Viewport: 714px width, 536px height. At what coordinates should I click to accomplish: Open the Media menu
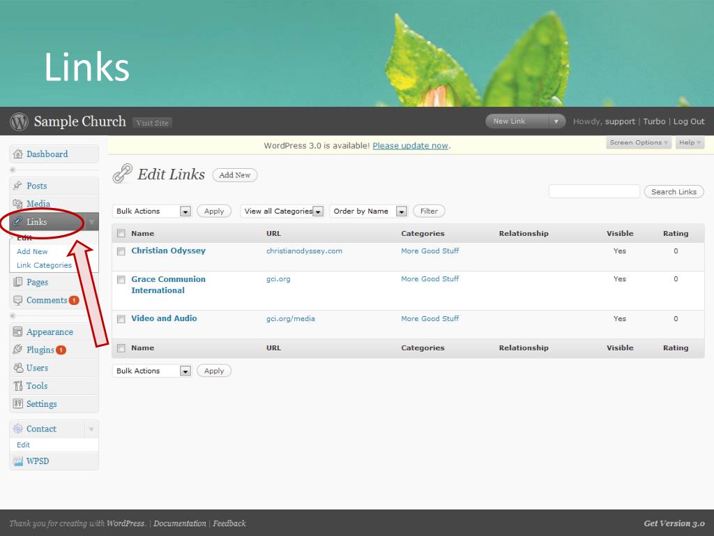tap(38, 204)
